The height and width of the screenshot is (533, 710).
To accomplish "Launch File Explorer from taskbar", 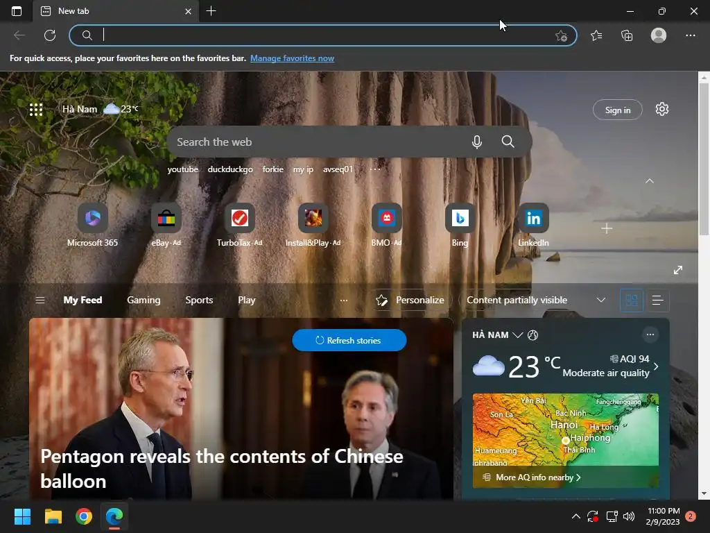I will click(53, 516).
